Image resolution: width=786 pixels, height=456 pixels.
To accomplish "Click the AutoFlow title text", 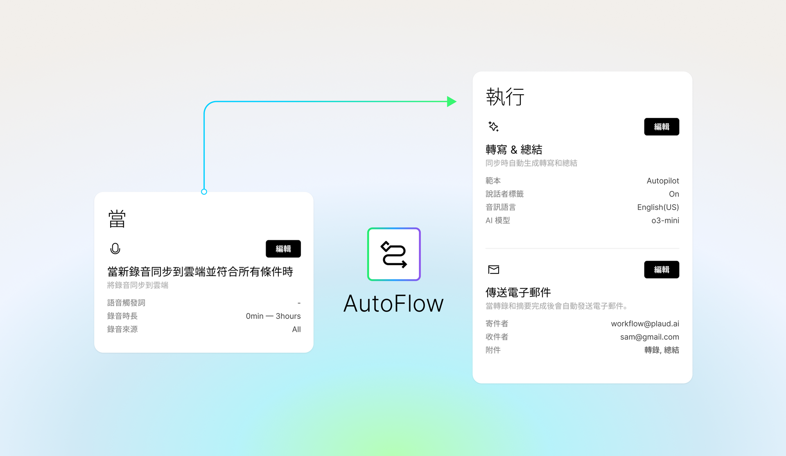I will pyautogui.click(x=393, y=304).
